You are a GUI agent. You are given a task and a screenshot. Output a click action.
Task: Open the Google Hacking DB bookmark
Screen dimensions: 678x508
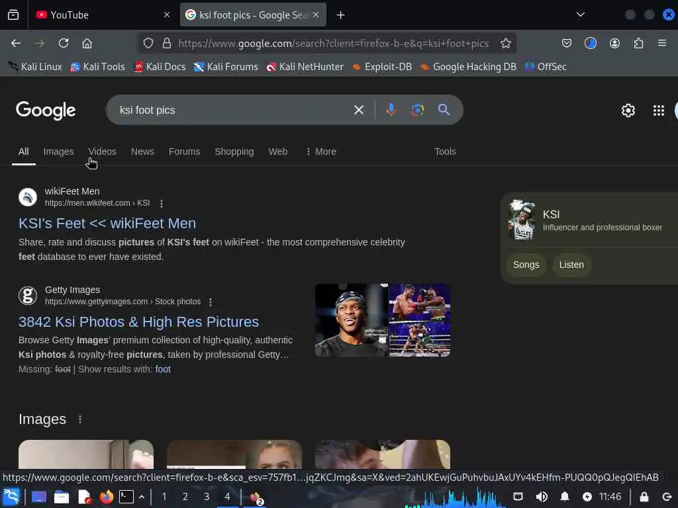click(x=468, y=67)
